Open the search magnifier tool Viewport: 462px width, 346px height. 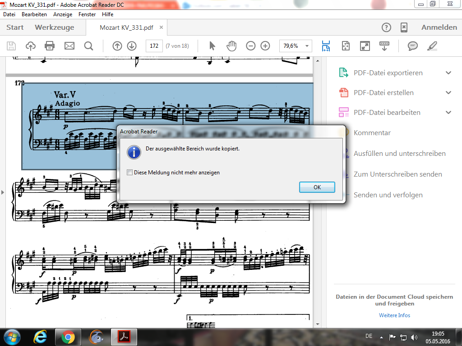88,46
